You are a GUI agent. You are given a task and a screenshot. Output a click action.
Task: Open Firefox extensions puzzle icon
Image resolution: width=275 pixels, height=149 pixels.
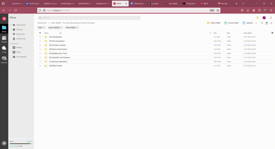click(259, 11)
